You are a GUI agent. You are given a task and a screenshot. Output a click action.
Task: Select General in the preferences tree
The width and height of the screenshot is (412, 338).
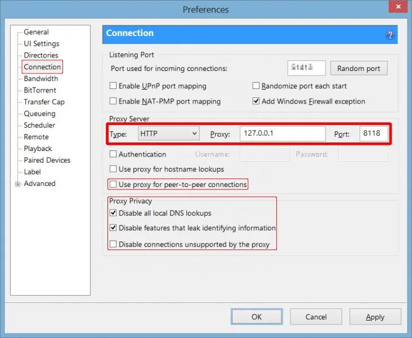(36, 32)
